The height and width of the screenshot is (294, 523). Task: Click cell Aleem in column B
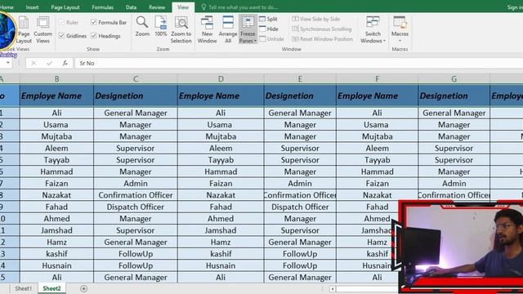point(56,148)
